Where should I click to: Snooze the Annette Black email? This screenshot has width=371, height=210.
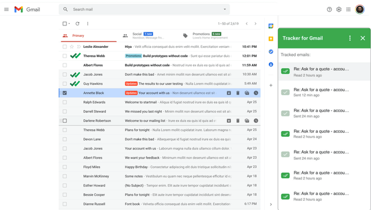pos(256,93)
